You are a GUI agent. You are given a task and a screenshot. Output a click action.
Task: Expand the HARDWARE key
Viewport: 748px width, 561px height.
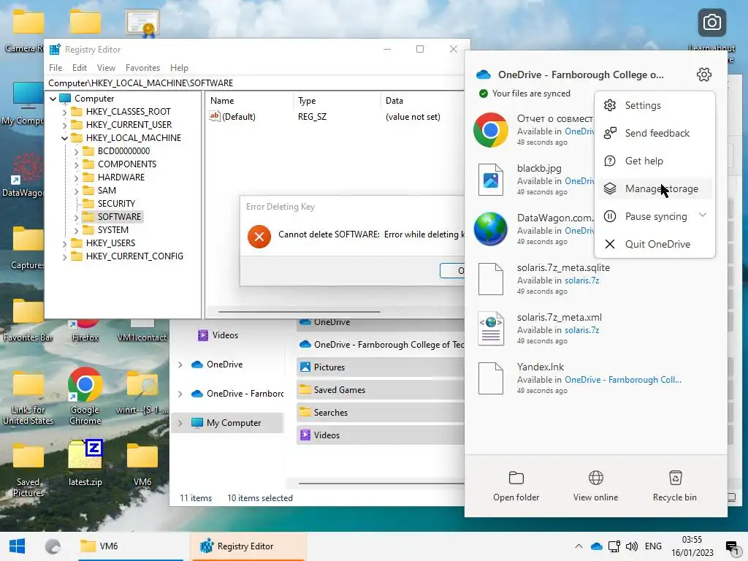pos(76,178)
